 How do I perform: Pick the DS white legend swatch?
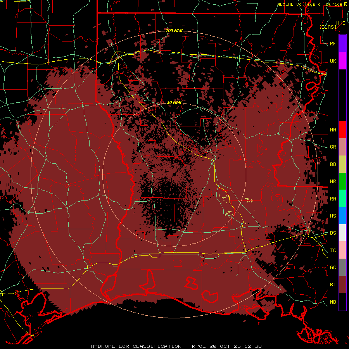pos(342,233)
